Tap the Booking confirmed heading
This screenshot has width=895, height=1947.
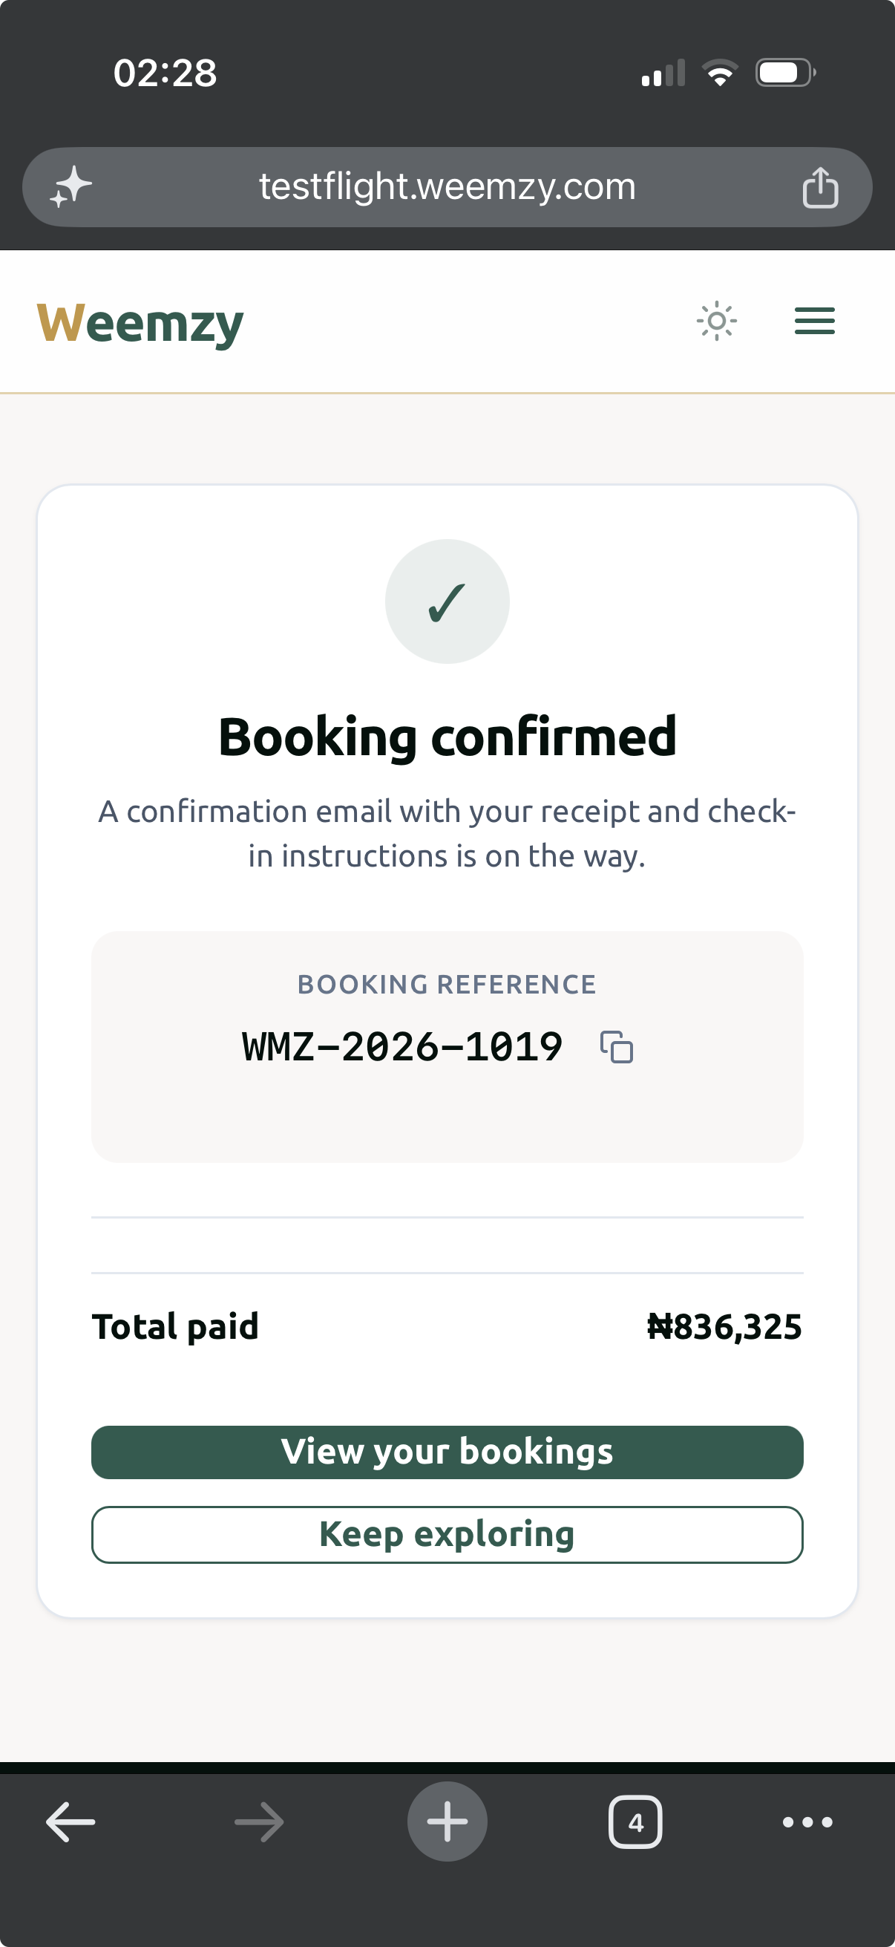click(447, 736)
